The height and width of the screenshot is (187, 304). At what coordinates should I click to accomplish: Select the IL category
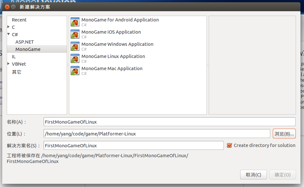click(x=14, y=57)
